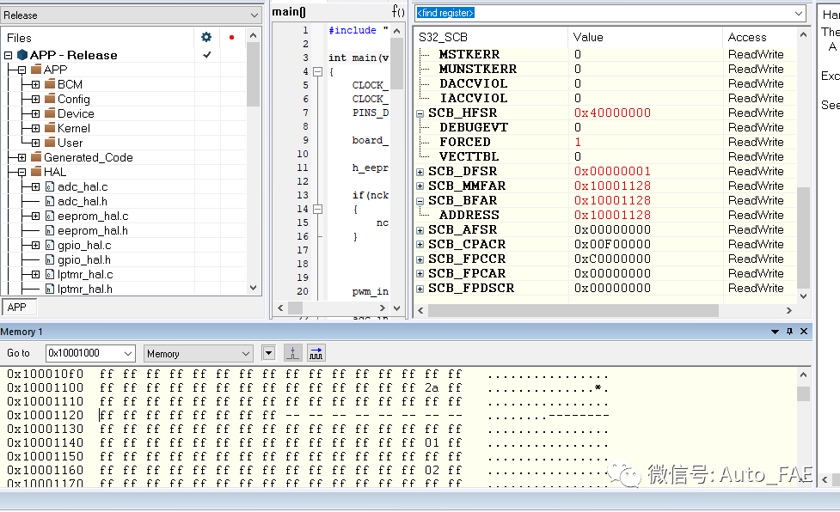Click the blue-arrow Memory toolbar icon
Viewport: 840px width, 512px height.
point(316,353)
